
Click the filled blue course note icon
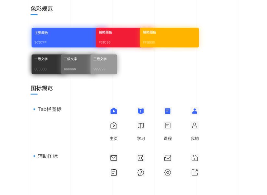coord(168,111)
